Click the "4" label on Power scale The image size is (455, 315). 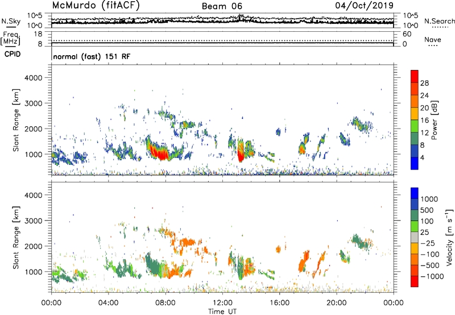(422, 157)
